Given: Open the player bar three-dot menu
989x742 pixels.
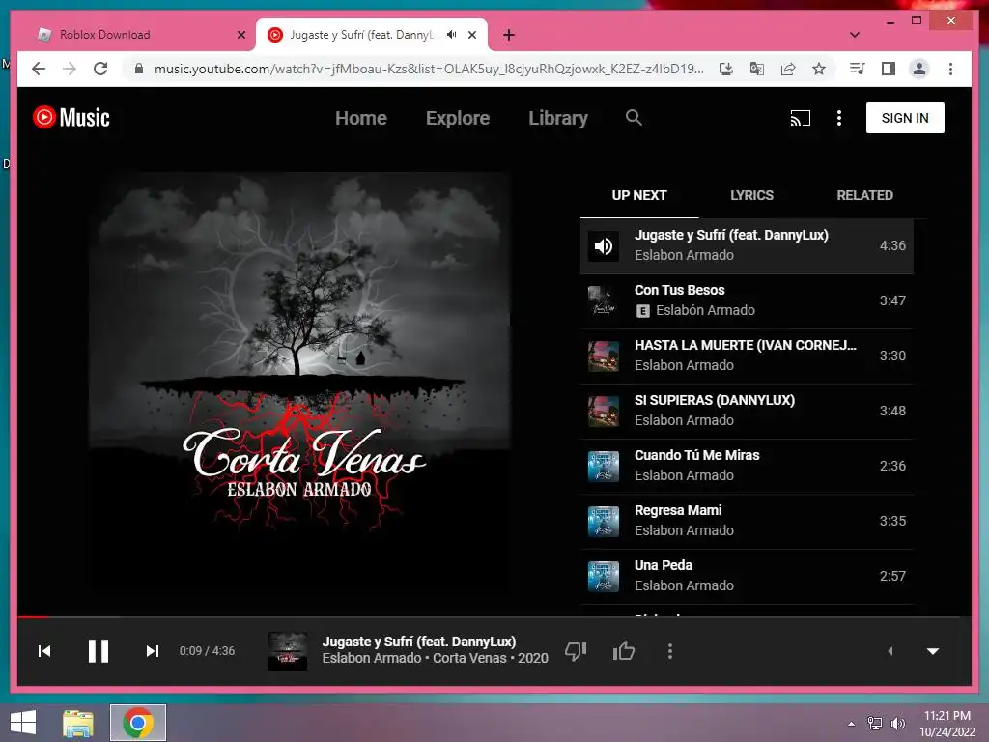Looking at the screenshot, I should click(x=670, y=651).
